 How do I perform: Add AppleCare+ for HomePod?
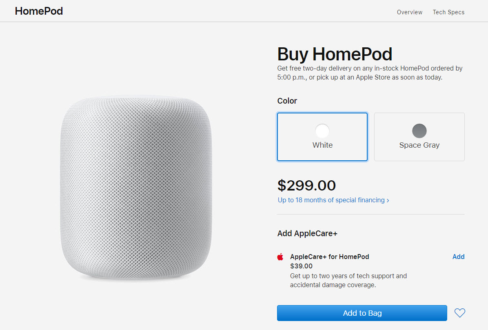(x=458, y=257)
